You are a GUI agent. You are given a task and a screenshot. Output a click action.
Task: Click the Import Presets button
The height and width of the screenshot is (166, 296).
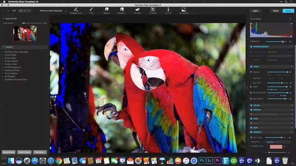click(x=25, y=152)
